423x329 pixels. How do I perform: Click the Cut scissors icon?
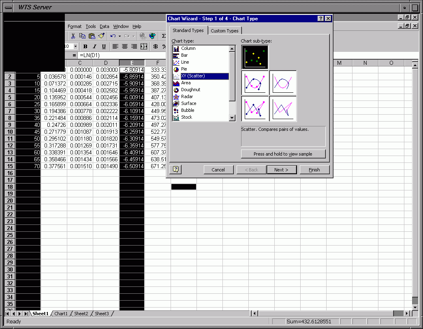[73, 36]
